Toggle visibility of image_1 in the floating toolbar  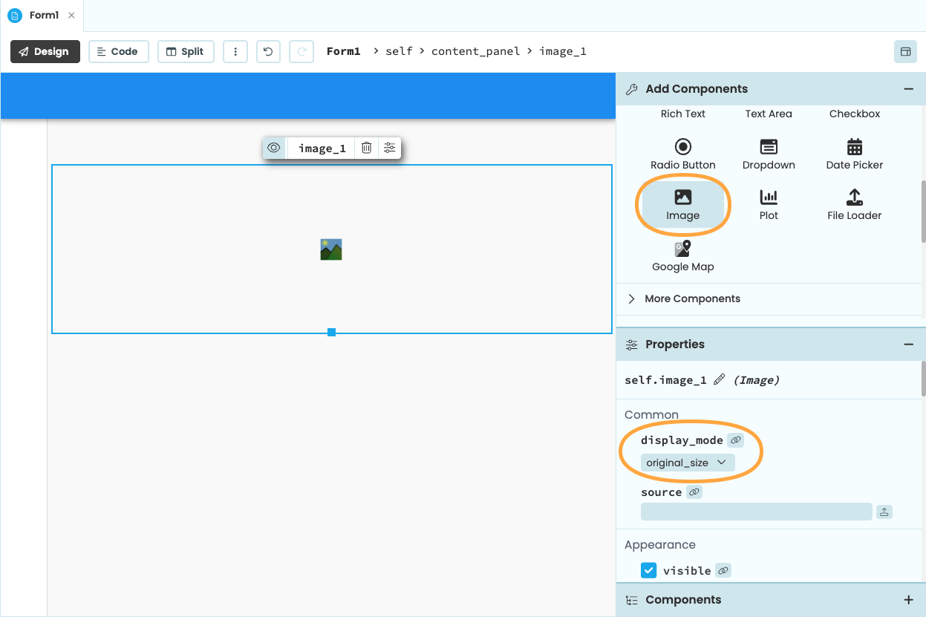click(x=273, y=148)
